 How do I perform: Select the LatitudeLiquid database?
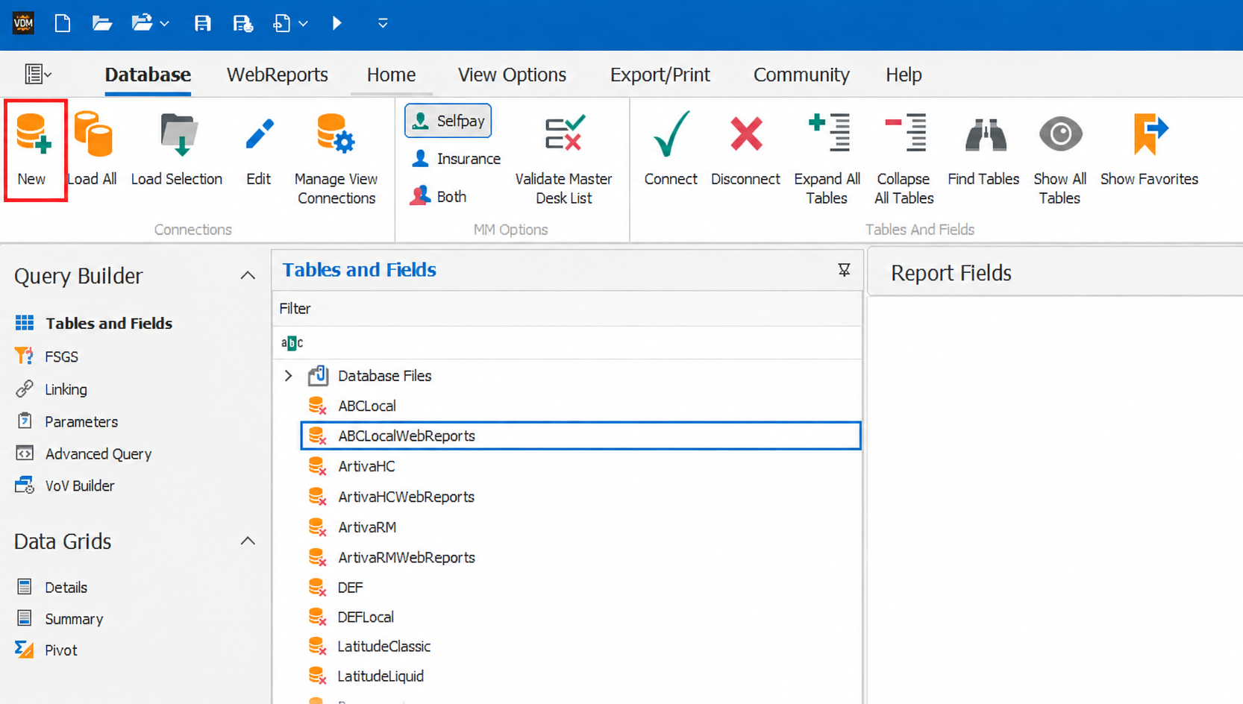381,676
